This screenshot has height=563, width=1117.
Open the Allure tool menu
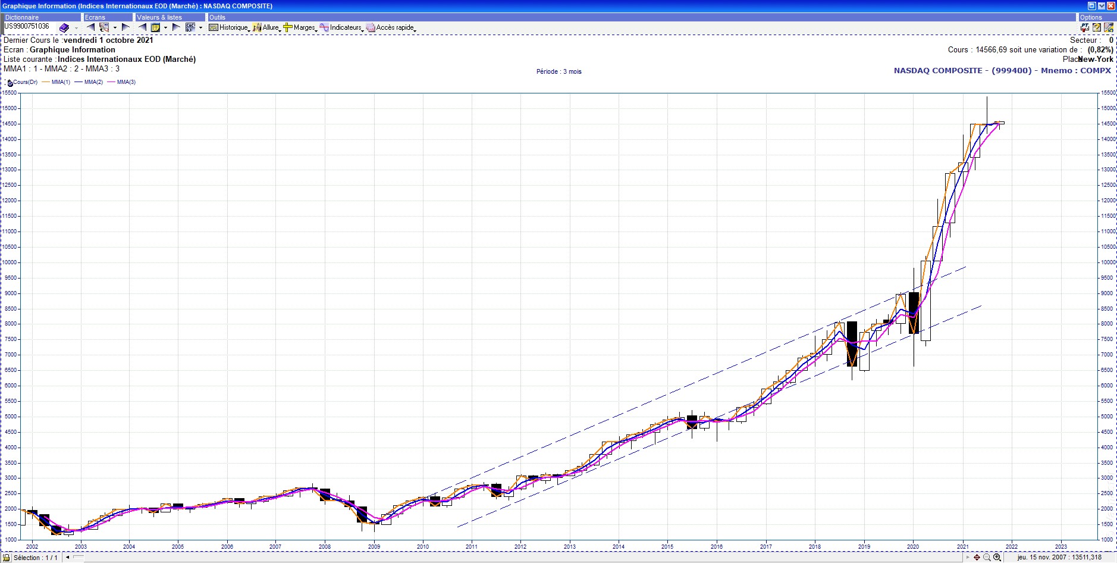coord(266,27)
